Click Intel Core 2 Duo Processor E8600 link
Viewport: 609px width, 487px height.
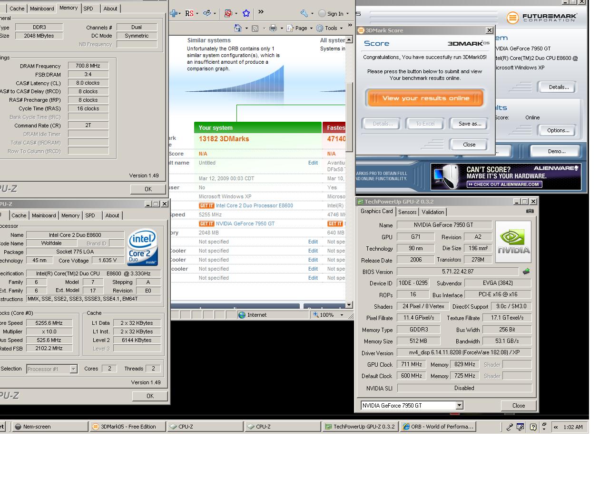pos(255,205)
